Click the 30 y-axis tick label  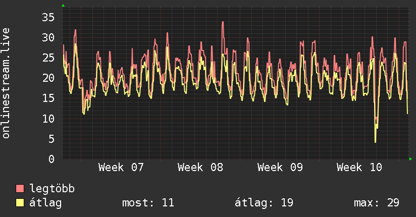(x=48, y=38)
